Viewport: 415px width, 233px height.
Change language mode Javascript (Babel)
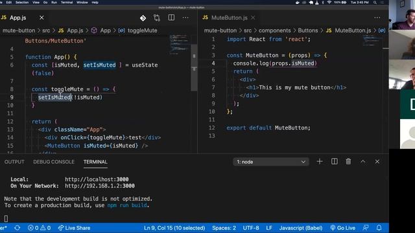[x=301, y=228]
